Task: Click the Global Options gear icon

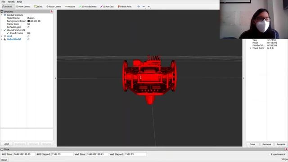Action: point(5,15)
